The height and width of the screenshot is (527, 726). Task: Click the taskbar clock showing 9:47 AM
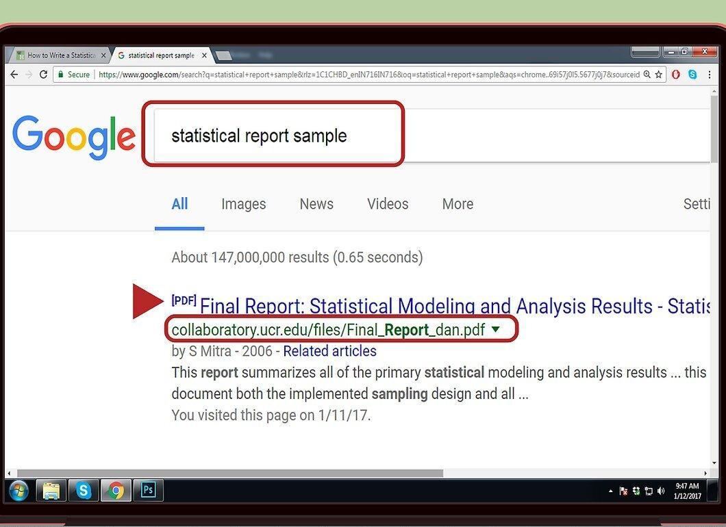[x=687, y=491]
